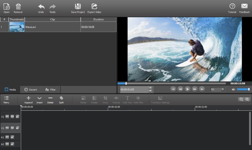Toggle the lock on the A1 track
This screenshot has width=252, height=150.
[12, 137]
